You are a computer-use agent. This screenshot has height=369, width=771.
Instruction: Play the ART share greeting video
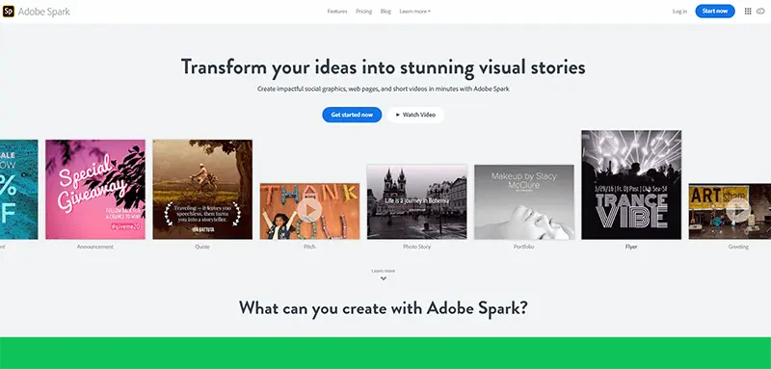(x=738, y=210)
